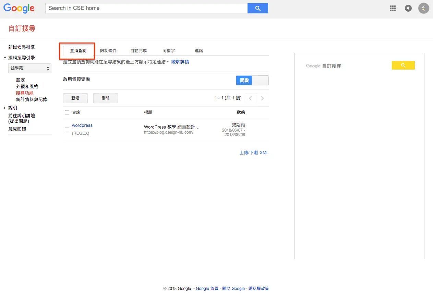Click the preview 自訂搜尋 search box
The image size is (433, 303).
[348, 65]
